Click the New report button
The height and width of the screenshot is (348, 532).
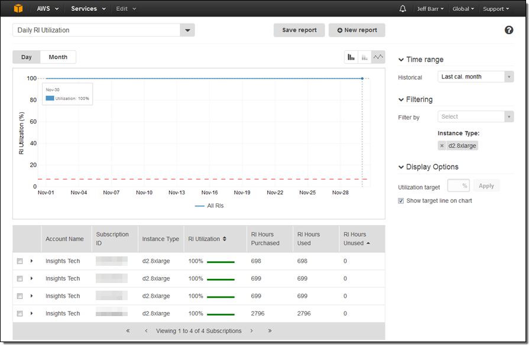coord(356,30)
